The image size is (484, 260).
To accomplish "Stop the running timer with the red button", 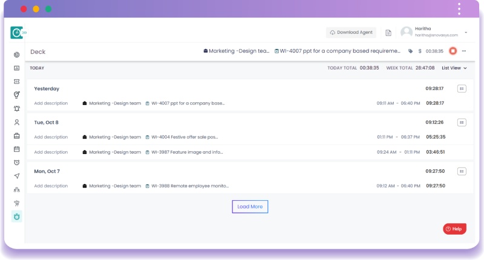I will [453, 51].
